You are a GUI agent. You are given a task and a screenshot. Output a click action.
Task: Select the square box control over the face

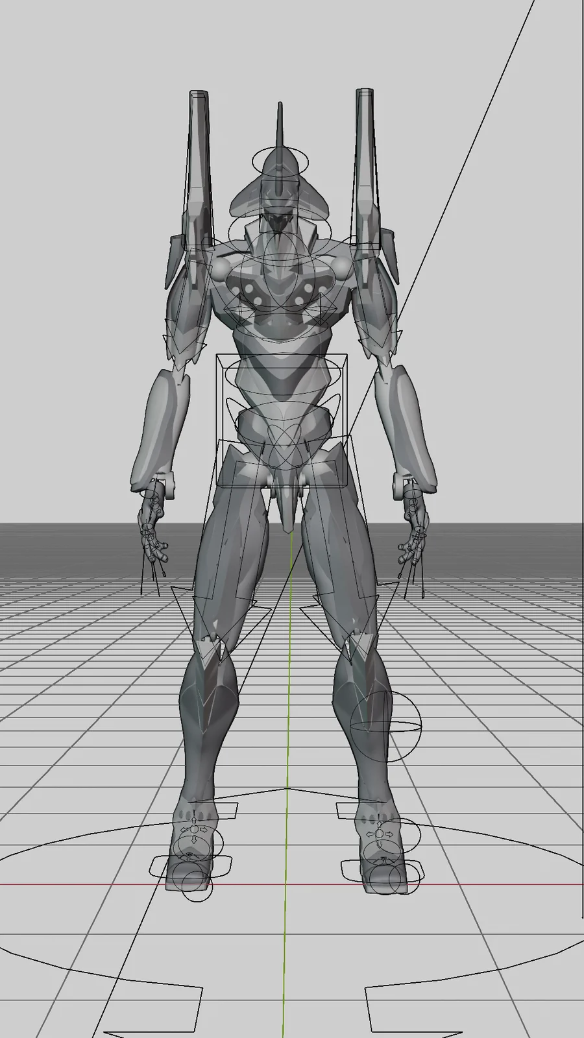coord(280,206)
